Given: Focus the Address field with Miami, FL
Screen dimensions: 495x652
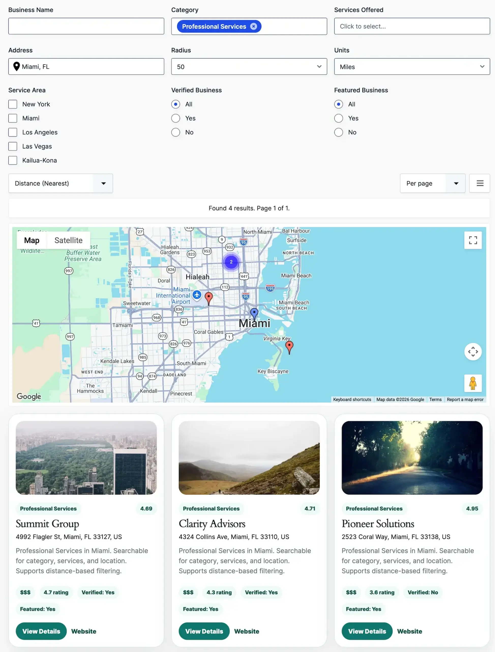Looking at the screenshot, I should [x=86, y=66].
